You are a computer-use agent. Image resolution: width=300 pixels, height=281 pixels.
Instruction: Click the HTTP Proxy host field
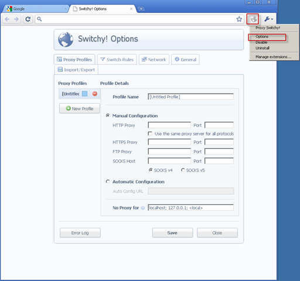pos(169,125)
